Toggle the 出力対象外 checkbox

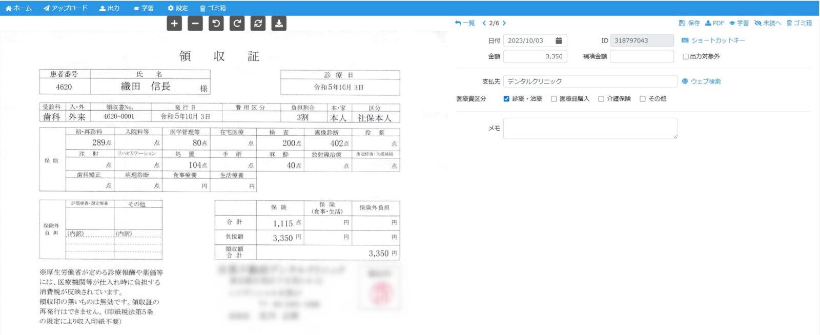pyautogui.click(x=686, y=56)
